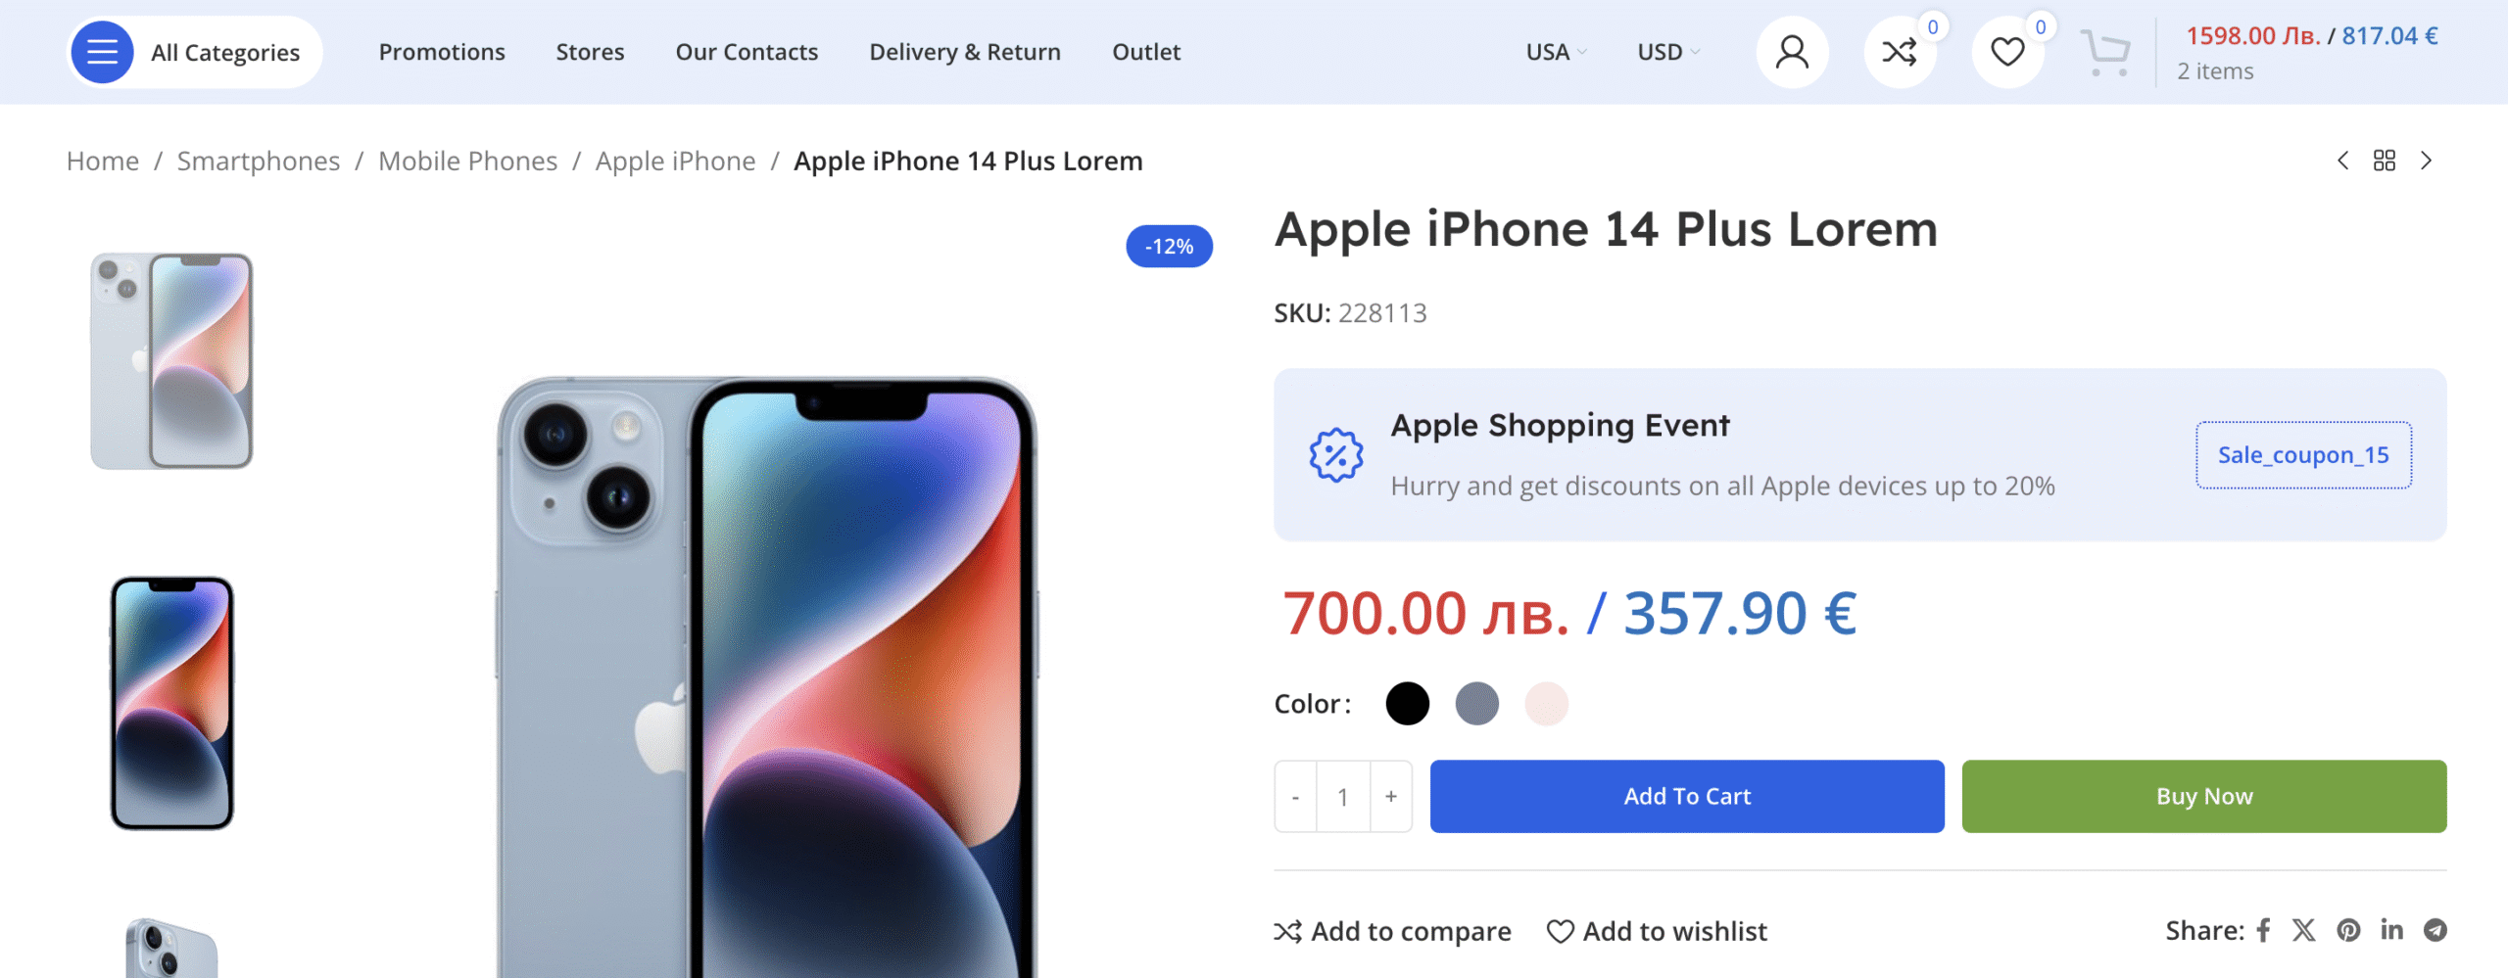Viewport: 2508px width, 978px height.
Task: Share the product on Facebook
Action: 2263,930
